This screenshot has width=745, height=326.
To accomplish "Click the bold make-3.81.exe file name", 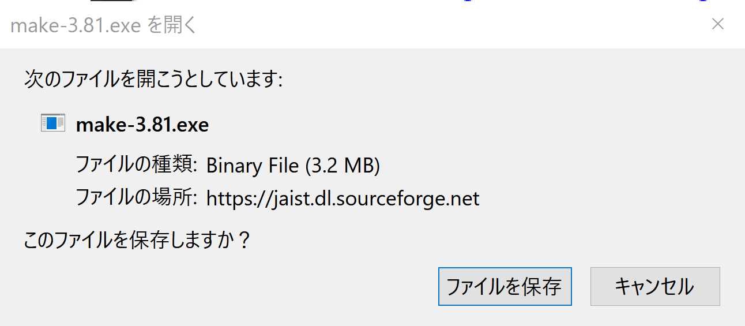I will 142,124.
